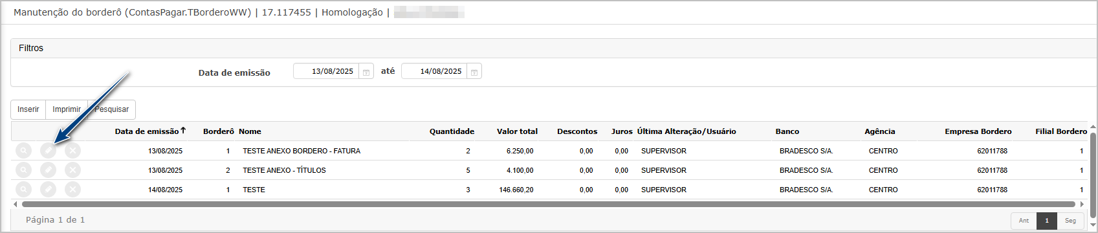Open the calendar picker for the start emission date
Image resolution: width=1098 pixels, height=233 pixels.
[366, 72]
